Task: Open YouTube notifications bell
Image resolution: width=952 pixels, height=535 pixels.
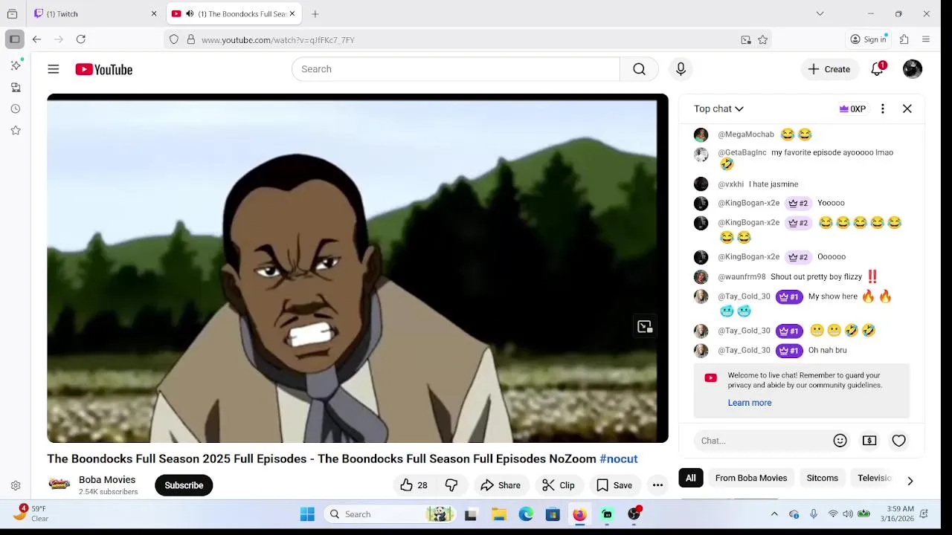Action: coord(878,69)
